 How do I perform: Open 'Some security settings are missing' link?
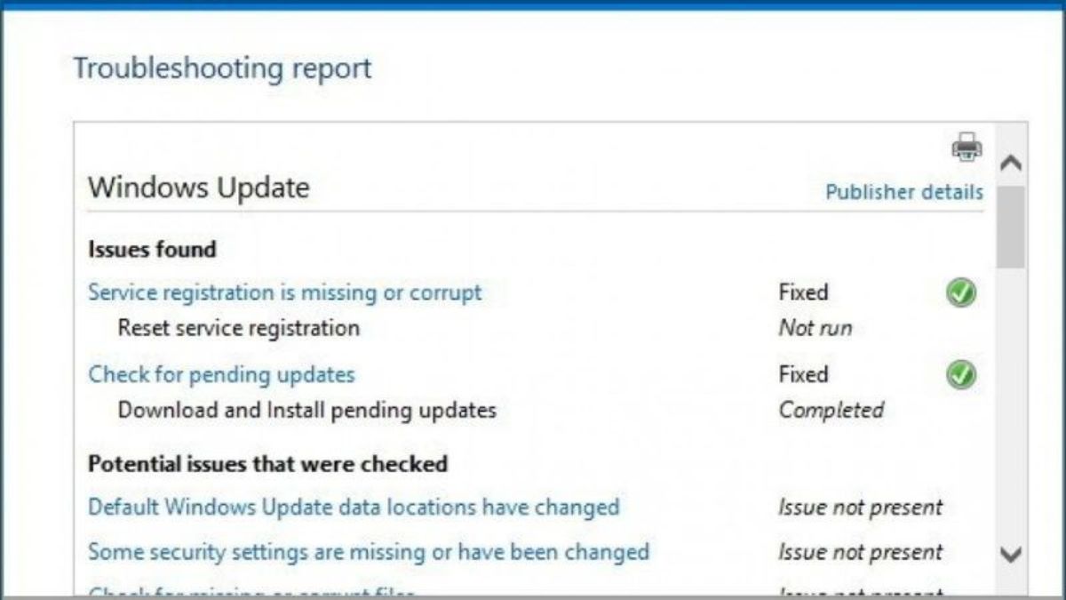[369, 552]
